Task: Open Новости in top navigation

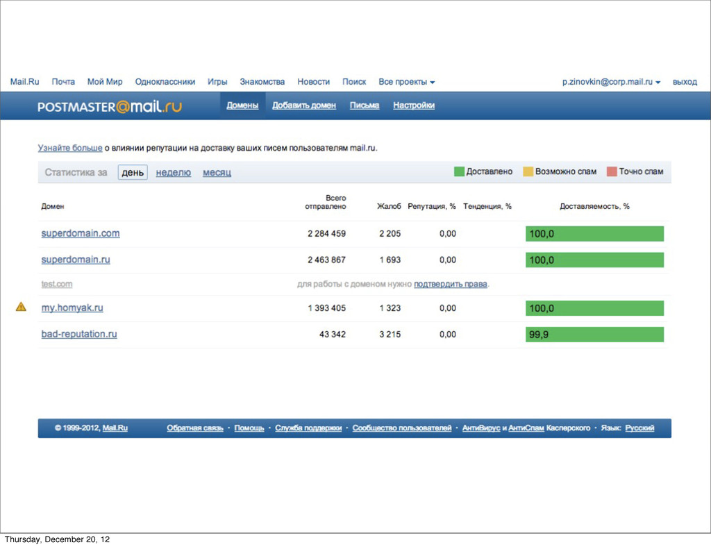Action: tap(313, 82)
